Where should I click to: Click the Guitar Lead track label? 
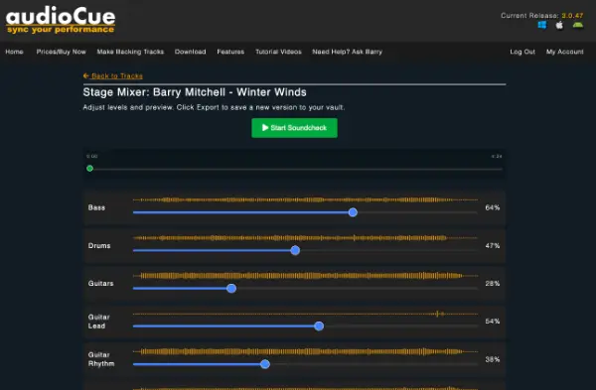[98, 322]
